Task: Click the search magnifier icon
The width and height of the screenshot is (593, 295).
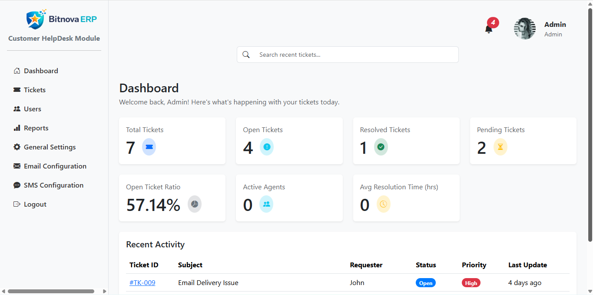Action: [x=246, y=55]
